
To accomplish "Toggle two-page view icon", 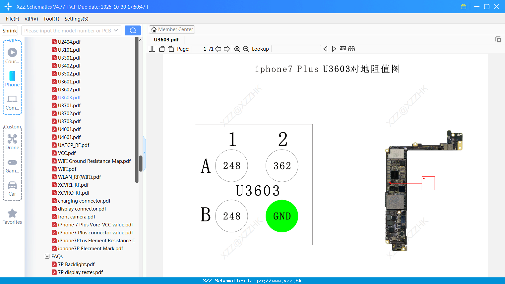I will (152, 49).
